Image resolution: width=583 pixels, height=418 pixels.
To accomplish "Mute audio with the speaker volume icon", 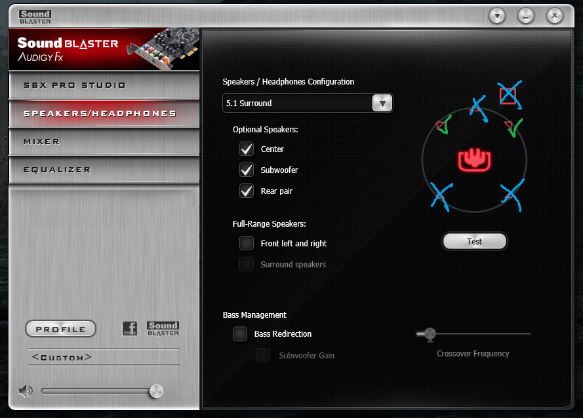I will pos(26,391).
